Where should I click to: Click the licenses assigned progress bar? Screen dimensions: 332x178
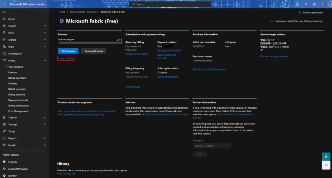tap(90, 43)
